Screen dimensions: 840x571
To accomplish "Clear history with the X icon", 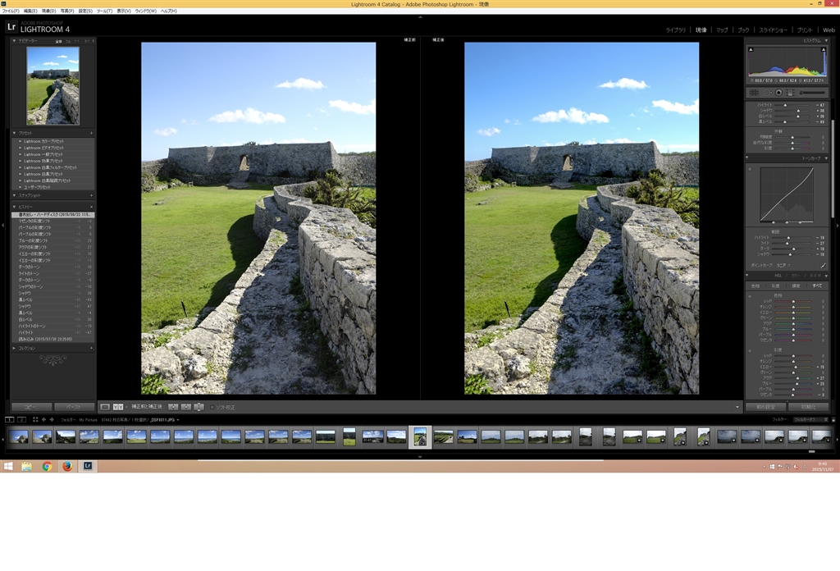I will [x=92, y=207].
